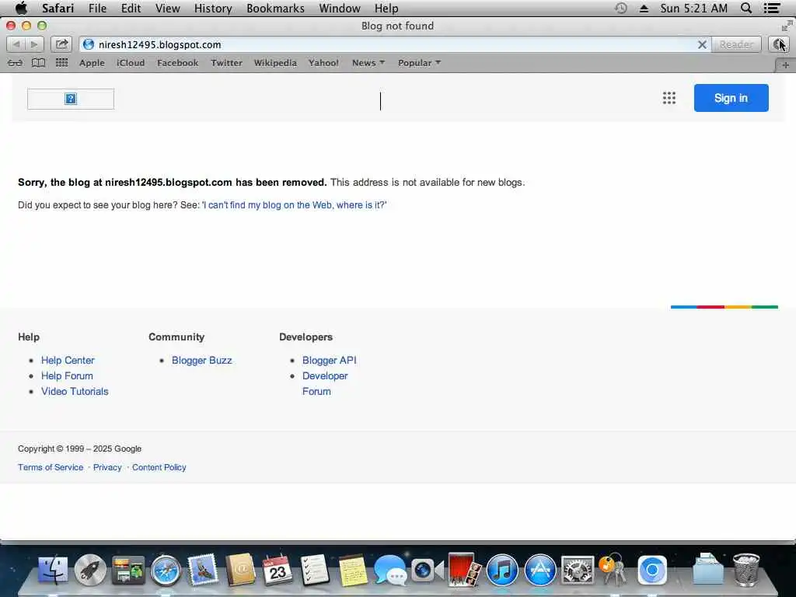Open the Trash in the dock

click(x=745, y=570)
